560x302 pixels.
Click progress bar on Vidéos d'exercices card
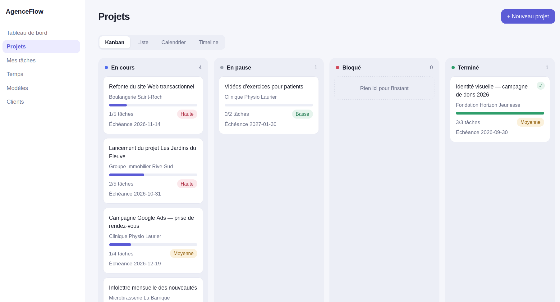(x=269, y=105)
